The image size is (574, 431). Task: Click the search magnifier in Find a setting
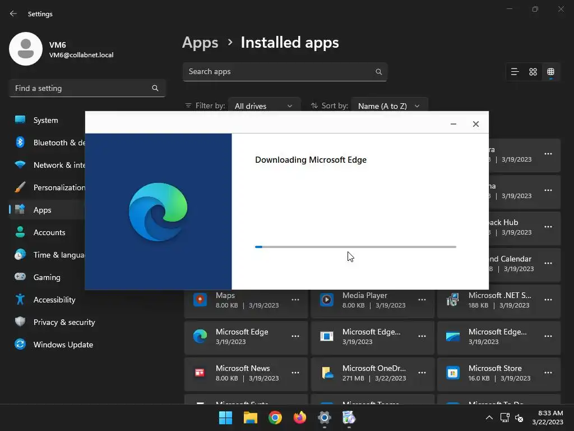155,88
